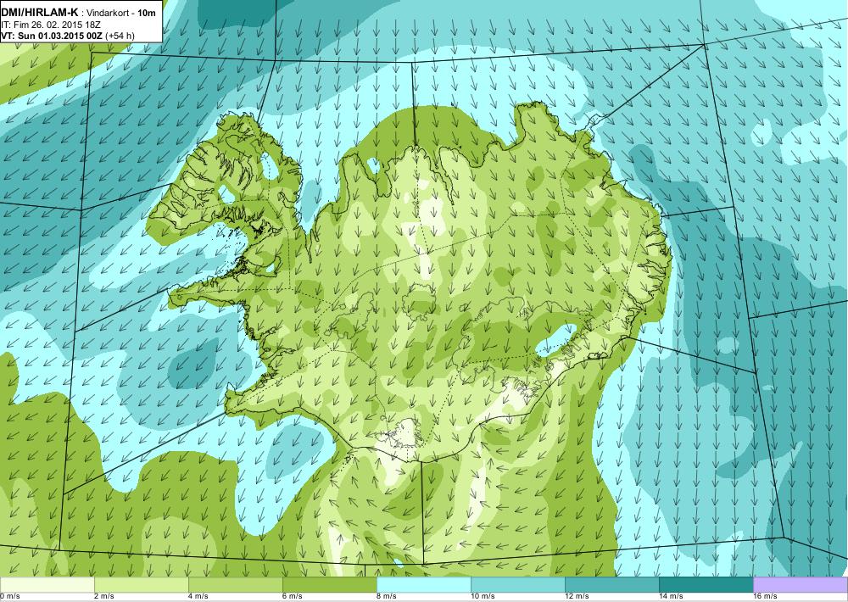This screenshot has width=848, height=602.
Task: Click the 0–2 m/s pale legend swatch
Action: [47, 585]
